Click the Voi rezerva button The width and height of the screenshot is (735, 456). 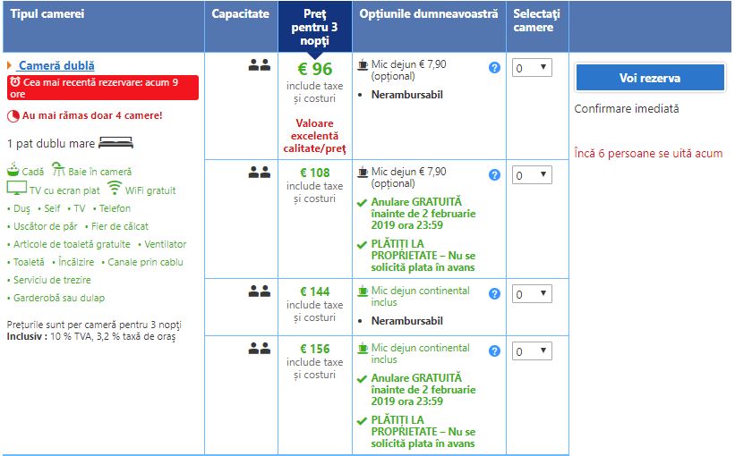click(649, 78)
